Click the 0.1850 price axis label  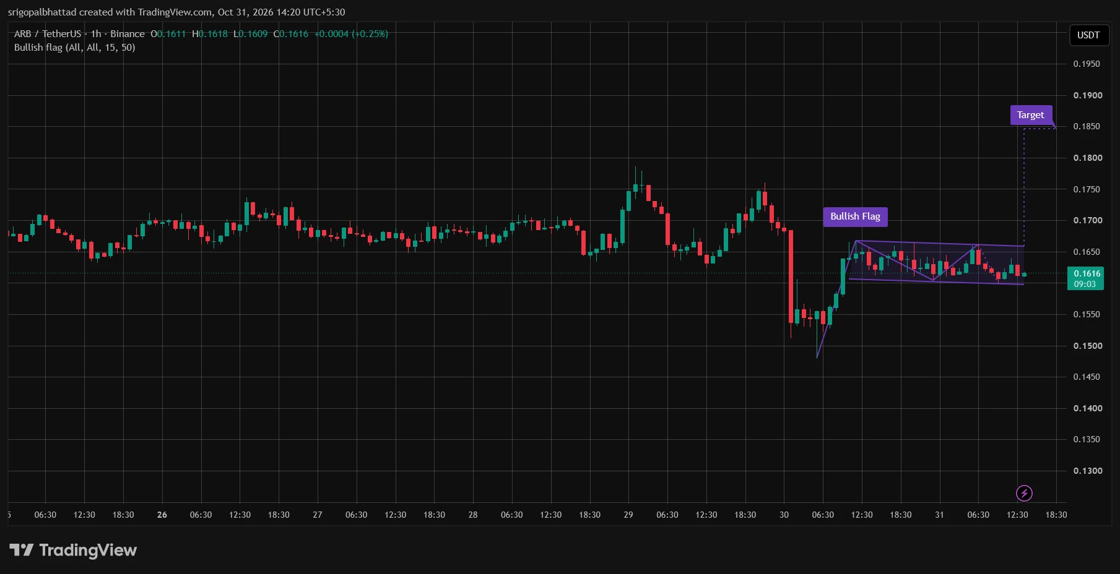[x=1087, y=126]
